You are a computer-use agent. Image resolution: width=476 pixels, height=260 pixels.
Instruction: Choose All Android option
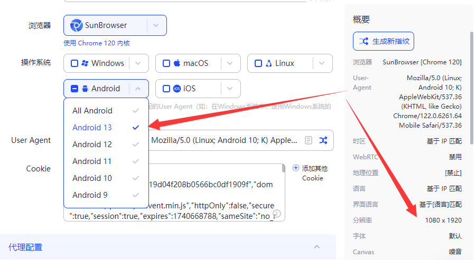tap(92, 111)
